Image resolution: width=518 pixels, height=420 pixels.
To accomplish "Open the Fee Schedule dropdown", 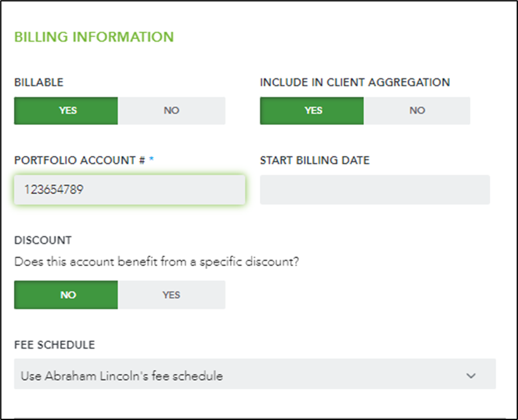I will [x=255, y=374].
